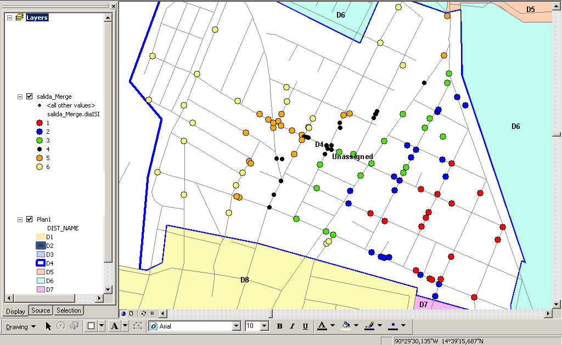Image resolution: width=562 pixels, height=345 pixels.
Task: Apply the Font Color button
Action: pyautogui.click(x=322, y=326)
